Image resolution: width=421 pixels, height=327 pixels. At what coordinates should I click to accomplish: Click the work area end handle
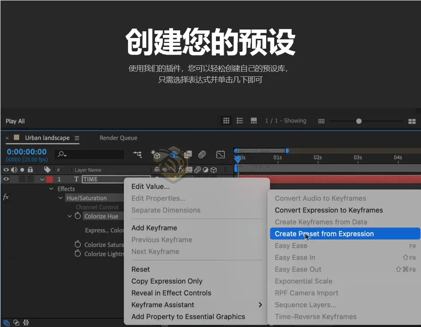pyautogui.click(x=287, y=151)
